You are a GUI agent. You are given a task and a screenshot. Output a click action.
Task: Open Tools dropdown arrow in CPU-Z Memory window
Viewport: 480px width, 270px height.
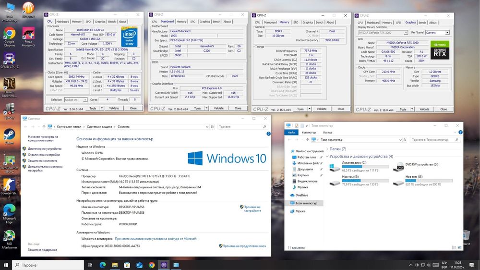pos(310,109)
